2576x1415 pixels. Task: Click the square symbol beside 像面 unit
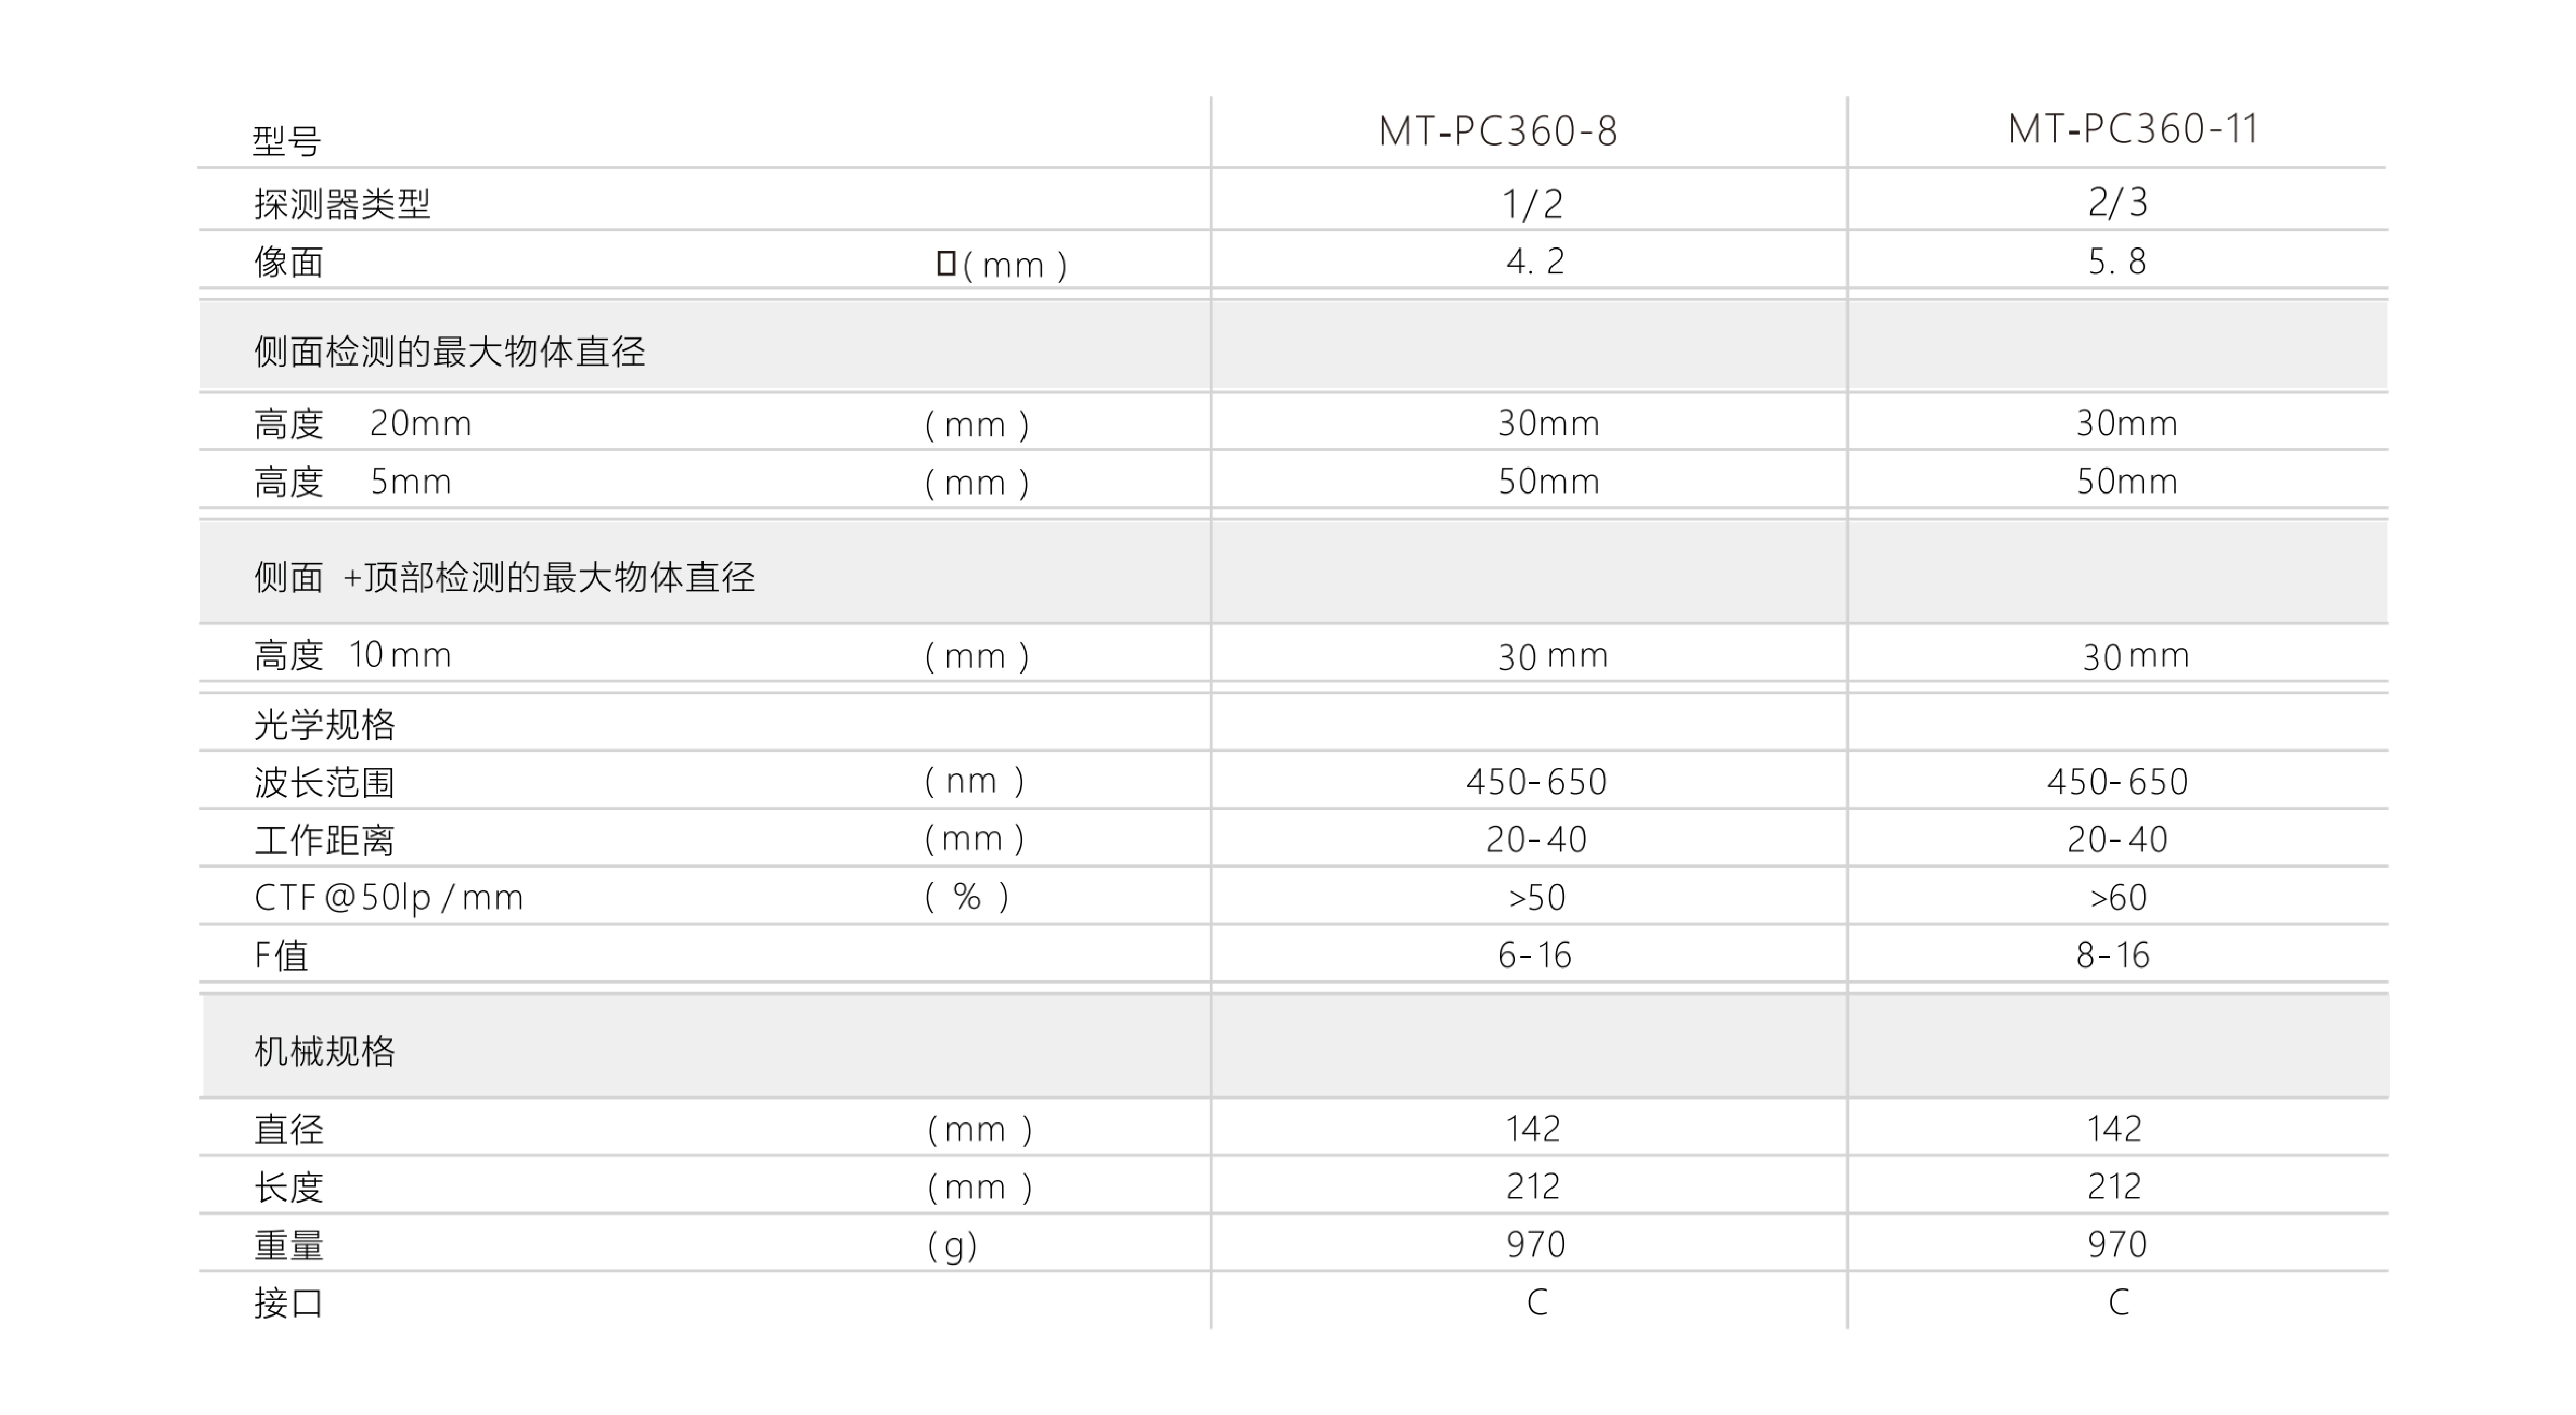coord(946,263)
